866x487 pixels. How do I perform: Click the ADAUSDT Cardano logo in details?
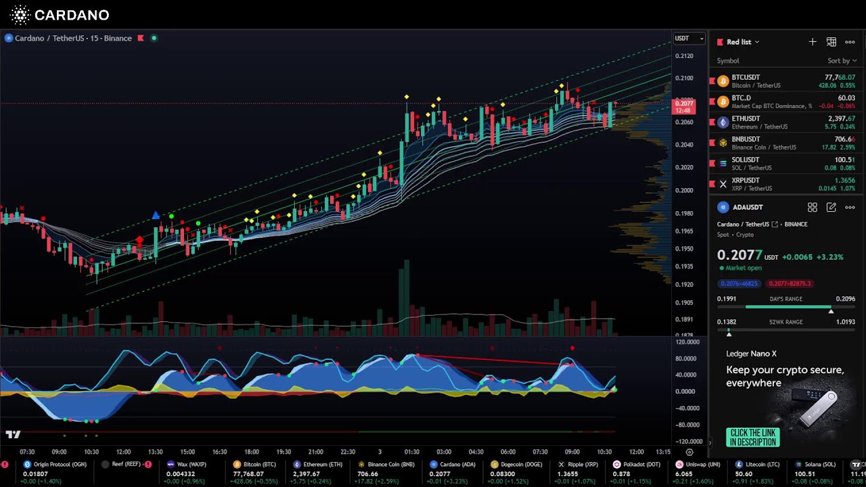723,208
